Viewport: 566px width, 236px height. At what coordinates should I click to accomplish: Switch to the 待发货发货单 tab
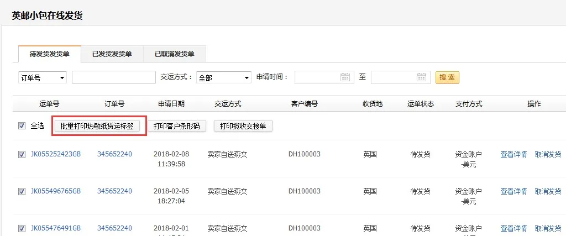pyautogui.click(x=49, y=54)
